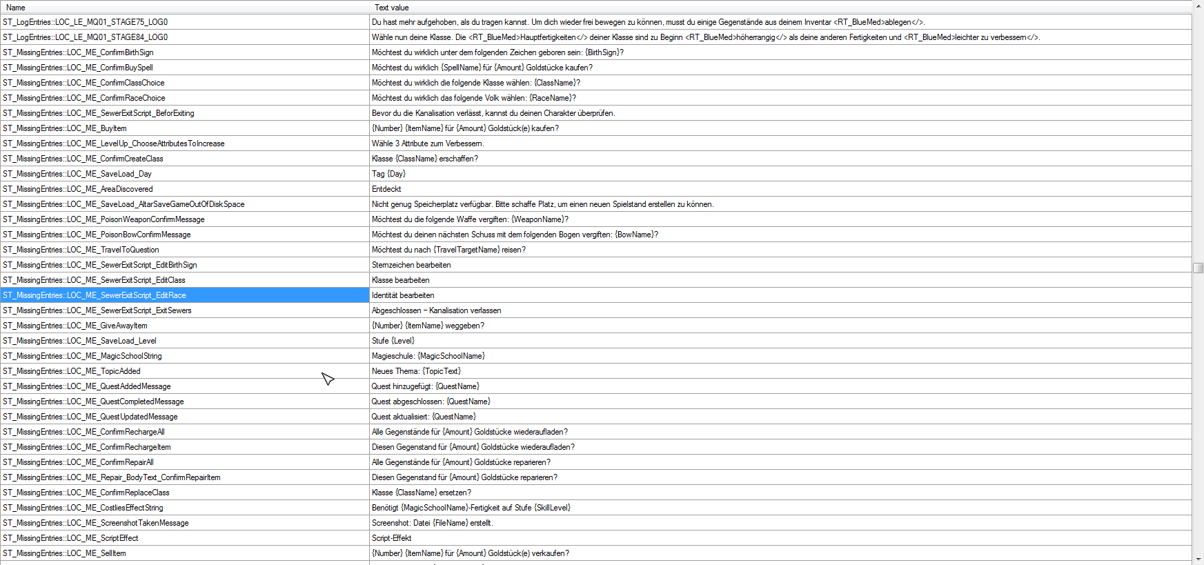The image size is (1204, 565).
Task: Select row LOC_ME_SewerExitScript_EditClass
Action: point(596,280)
